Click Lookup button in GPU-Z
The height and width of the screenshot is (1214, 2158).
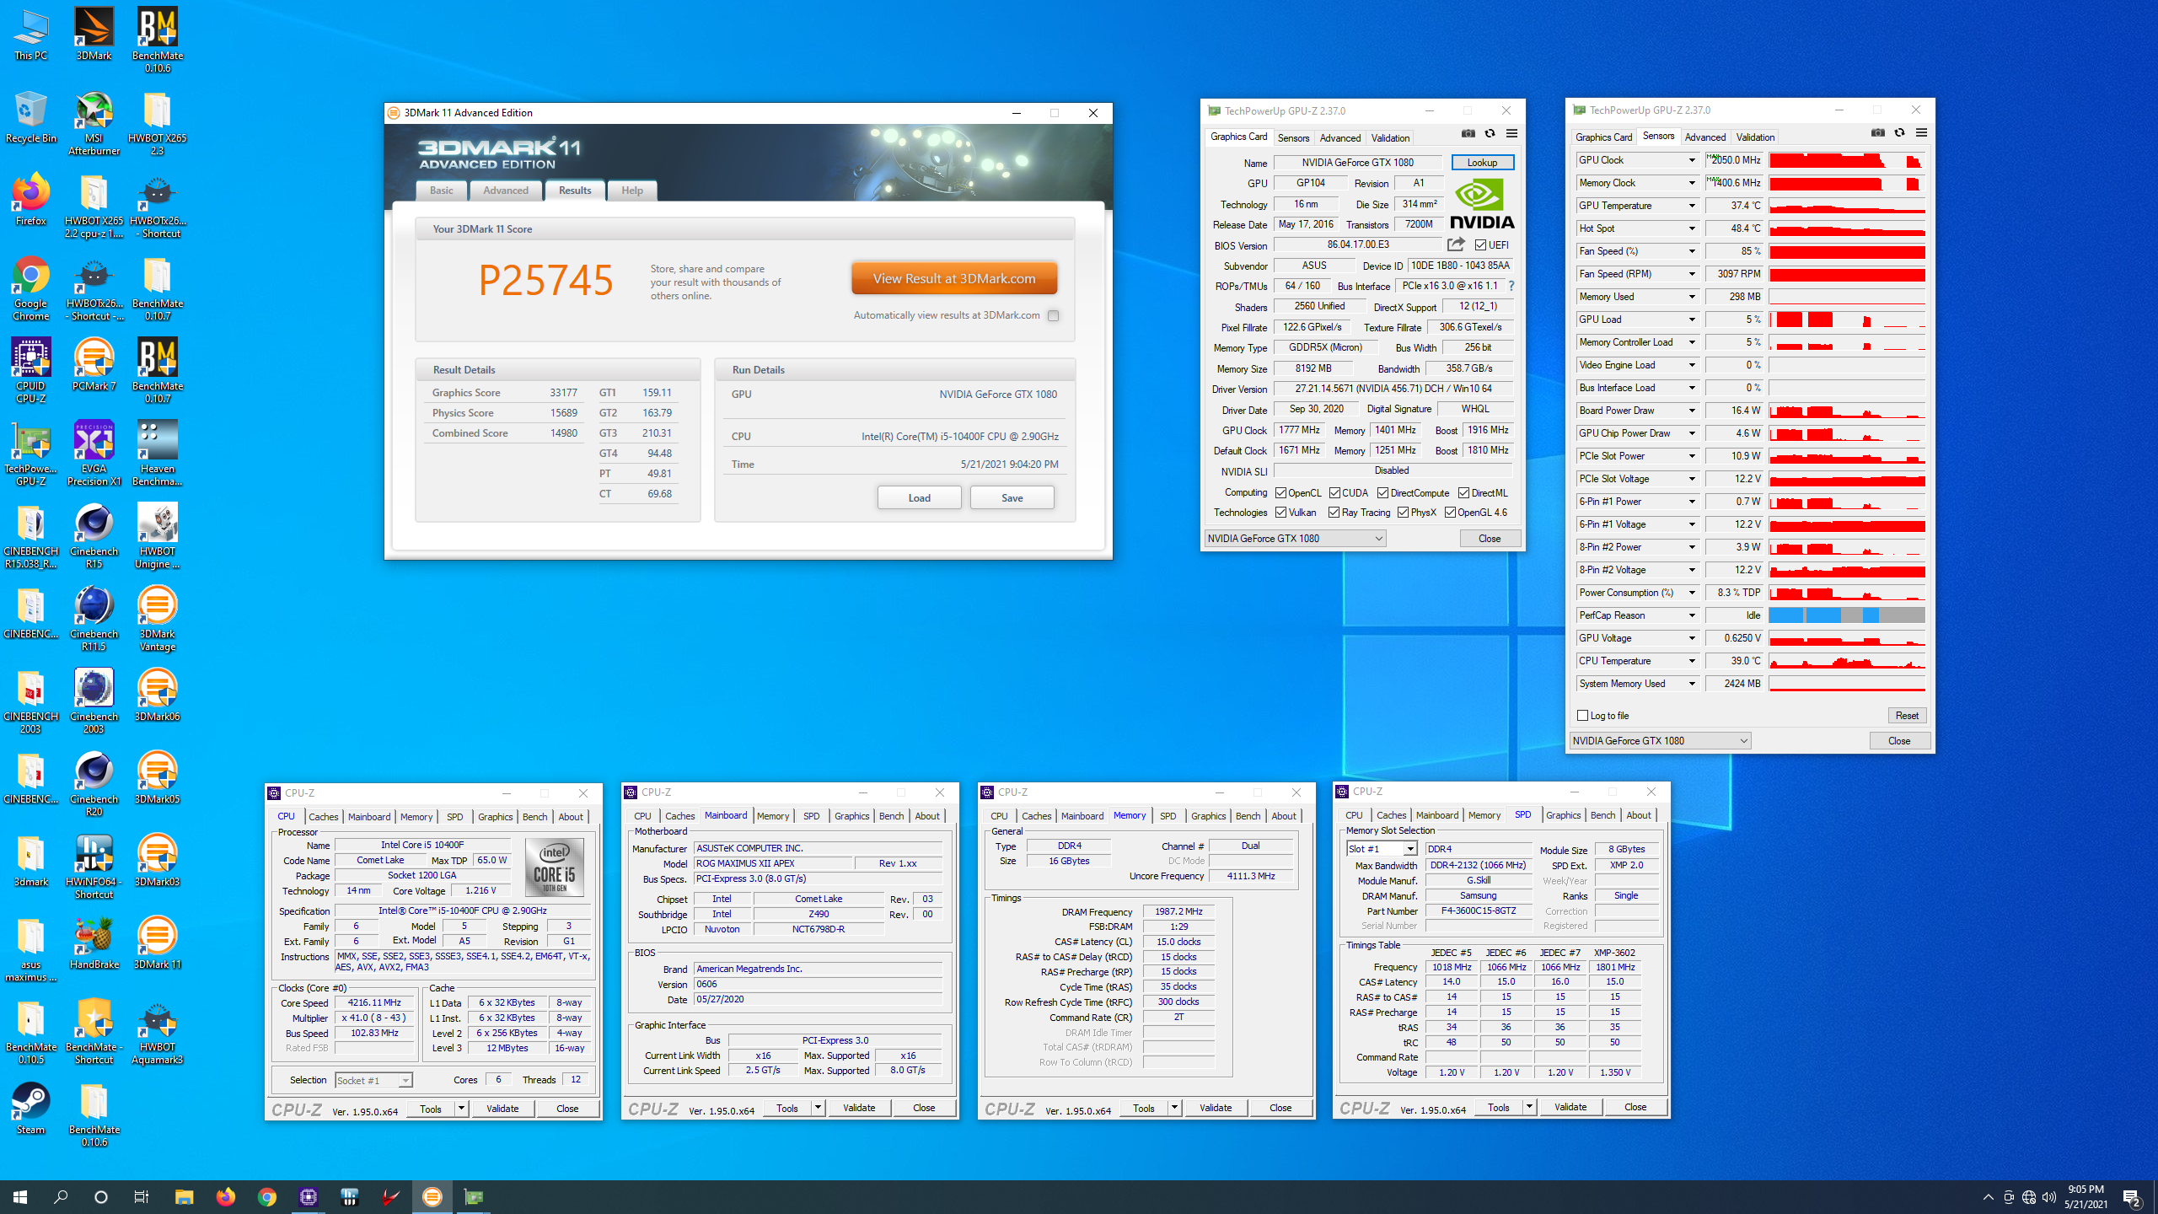pos(1482,163)
